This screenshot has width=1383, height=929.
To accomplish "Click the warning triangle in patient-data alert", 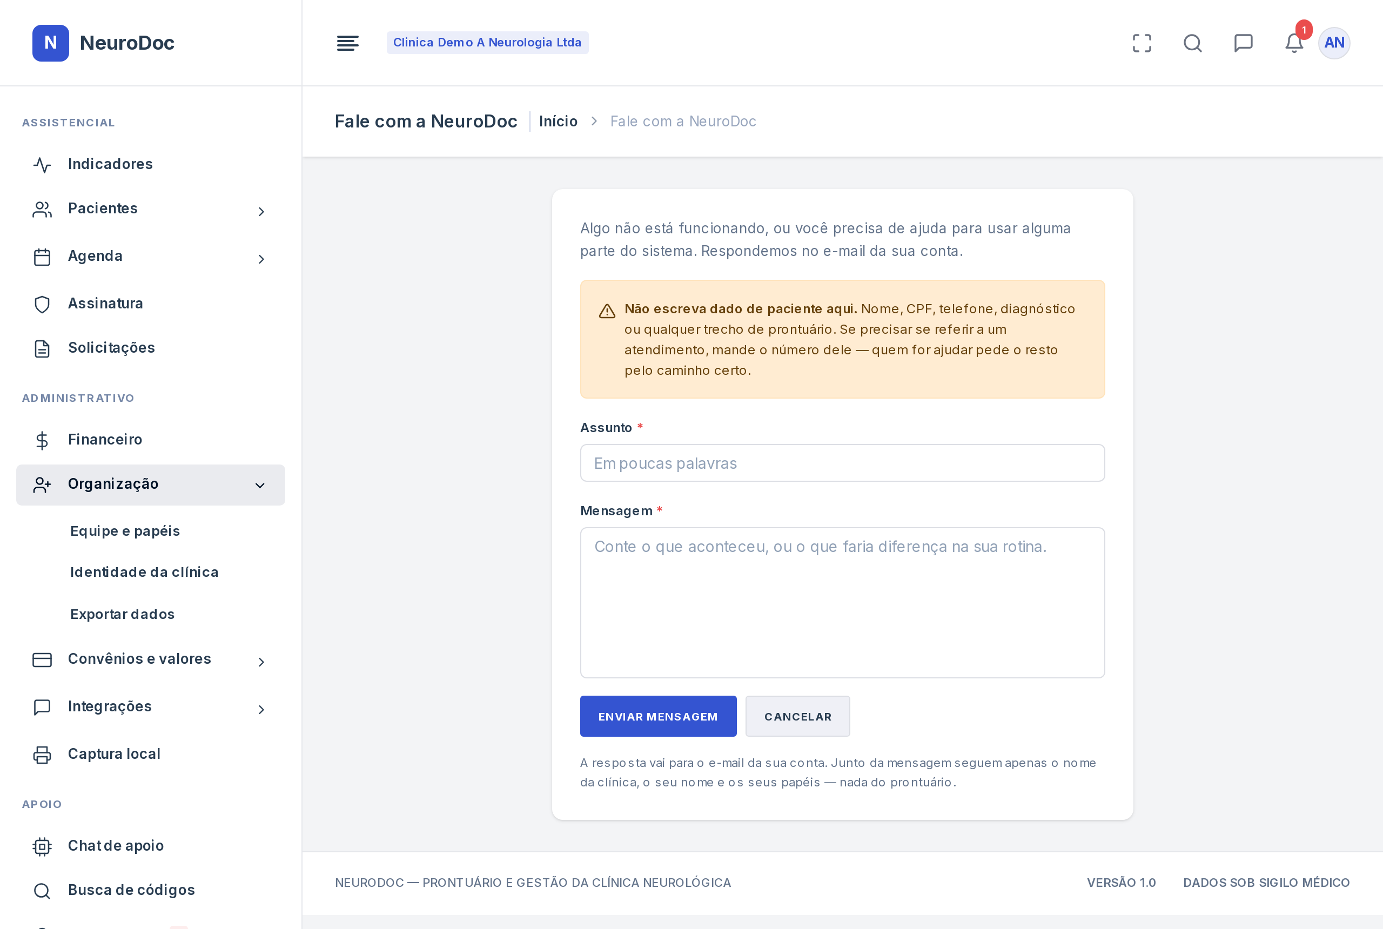I will (x=607, y=311).
